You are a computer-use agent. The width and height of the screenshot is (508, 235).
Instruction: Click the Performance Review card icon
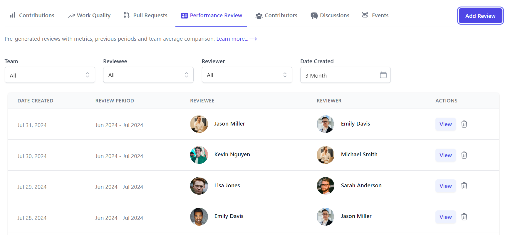coord(184,16)
